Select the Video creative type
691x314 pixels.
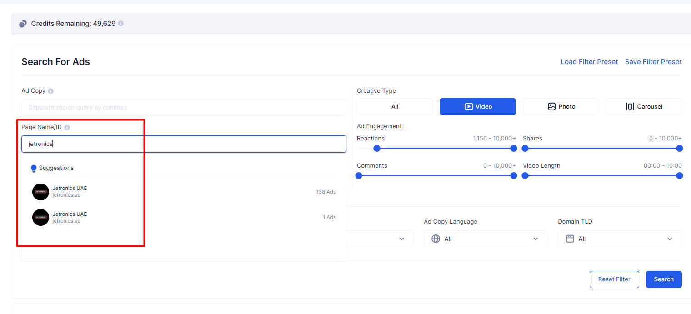(x=477, y=107)
